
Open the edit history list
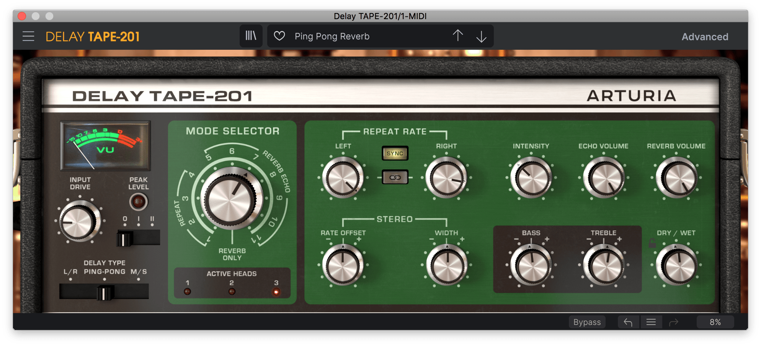651,322
